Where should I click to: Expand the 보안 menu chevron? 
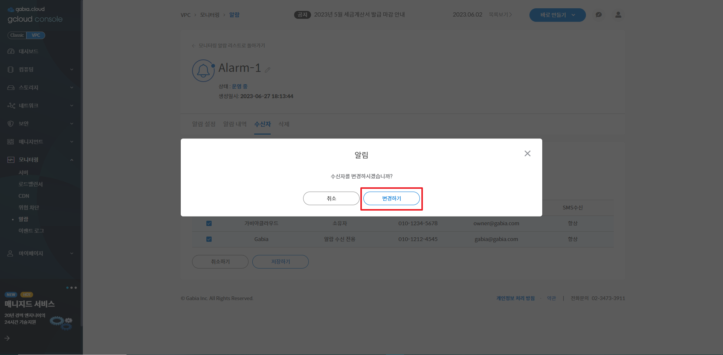[x=72, y=124]
